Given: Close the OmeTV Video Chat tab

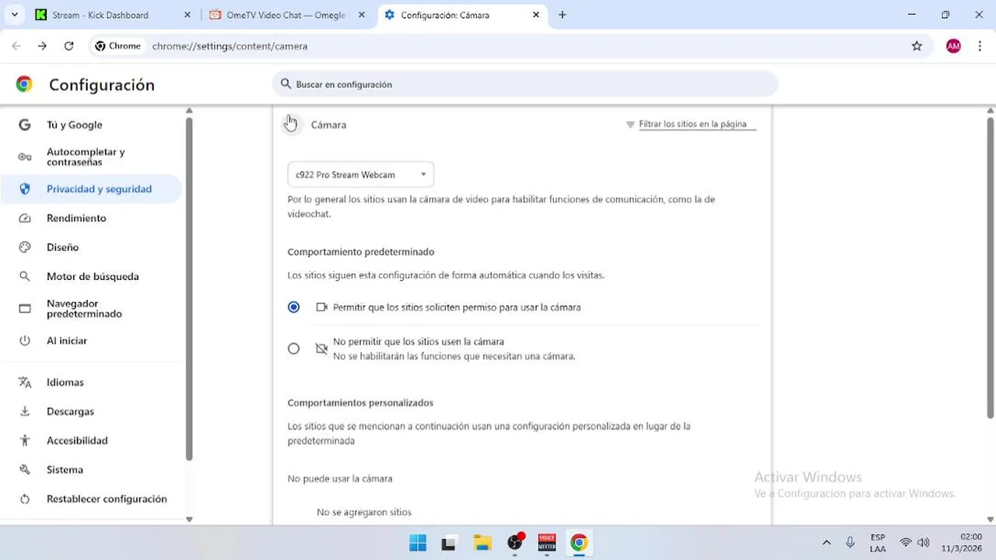Looking at the screenshot, I should click(361, 15).
